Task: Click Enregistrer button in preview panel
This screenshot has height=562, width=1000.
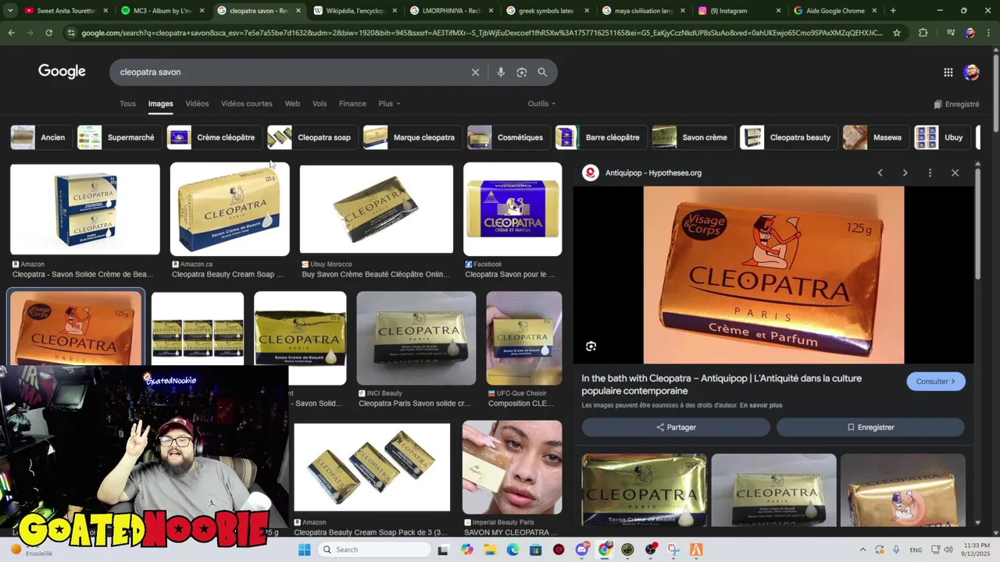Action: (x=870, y=427)
